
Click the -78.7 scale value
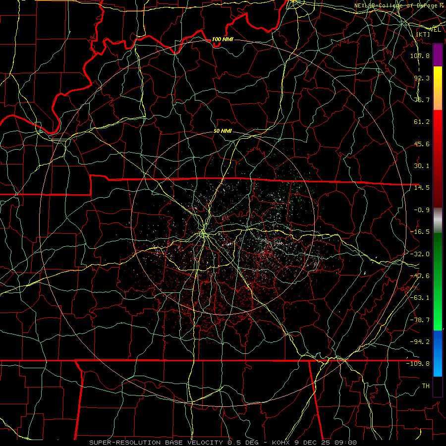click(x=420, y=320)
